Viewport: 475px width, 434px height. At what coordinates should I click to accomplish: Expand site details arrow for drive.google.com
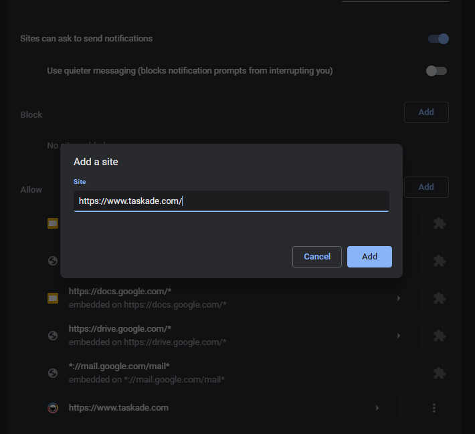[399, 336]
